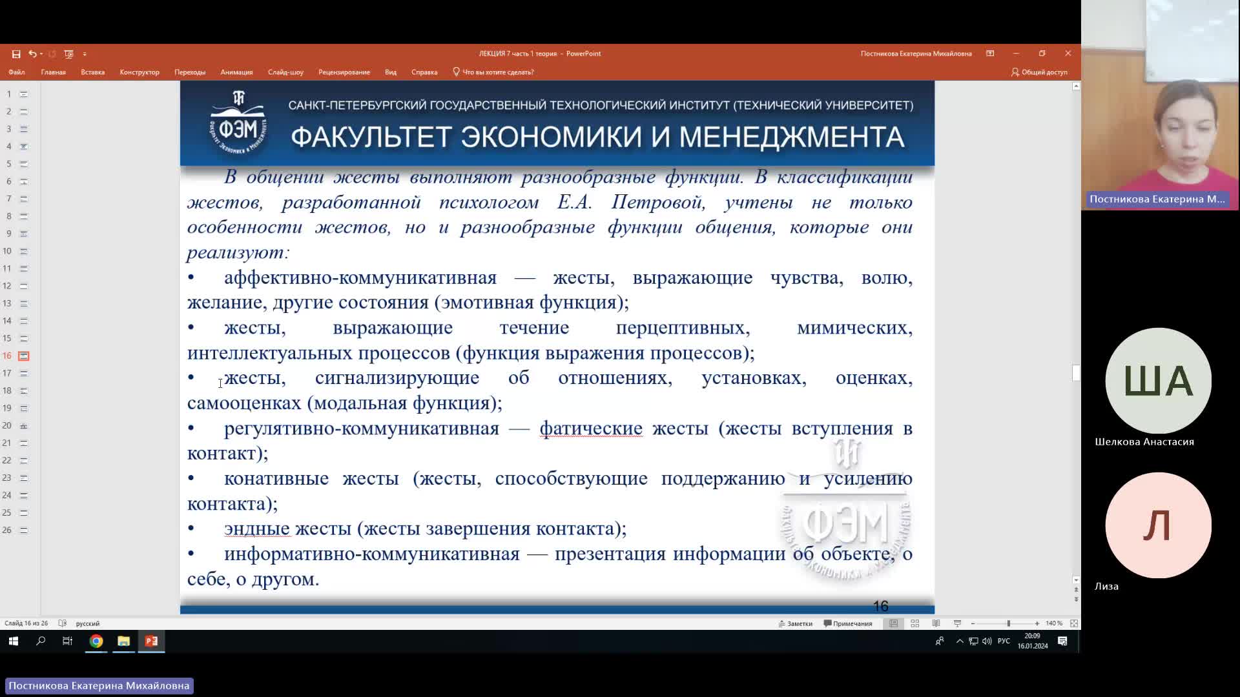Go to next slide double-arrow button
Screen dimensions: 1240x697
click(x=1076, y=599)
